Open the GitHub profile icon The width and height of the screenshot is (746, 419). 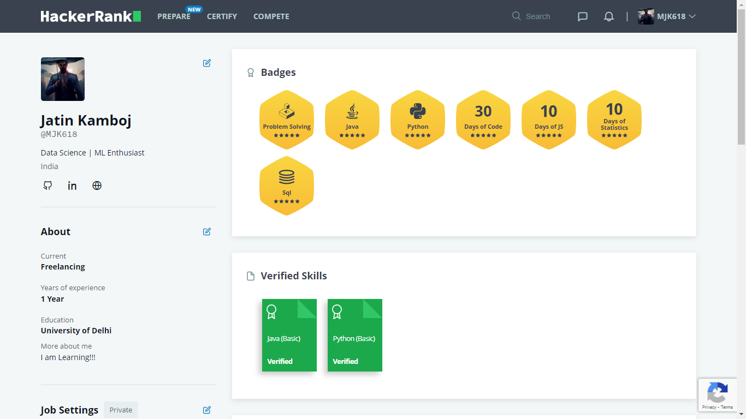pyautogui.click(x=48, y=185)
